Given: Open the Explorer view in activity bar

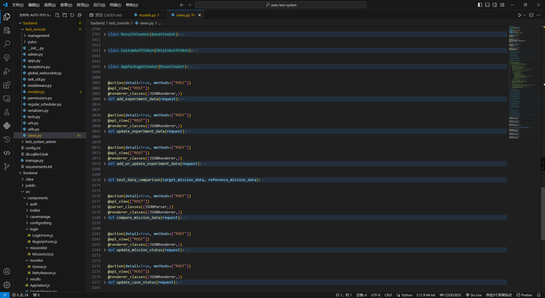Looking at the screenshot, I should 7,17.
